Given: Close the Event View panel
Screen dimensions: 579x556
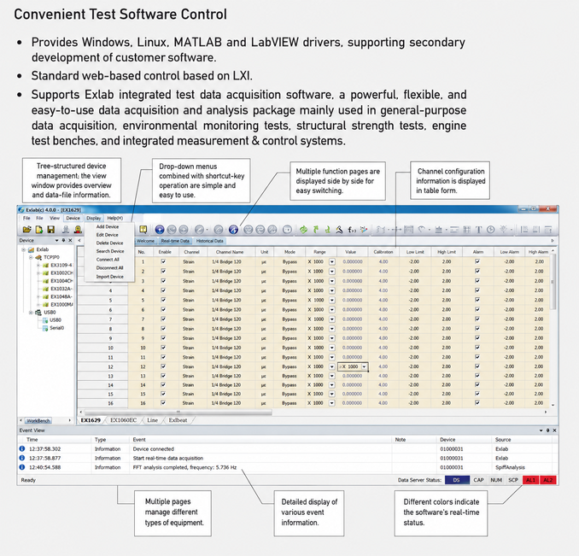Looking at the screenshot, I should click(x=554, y=430).
